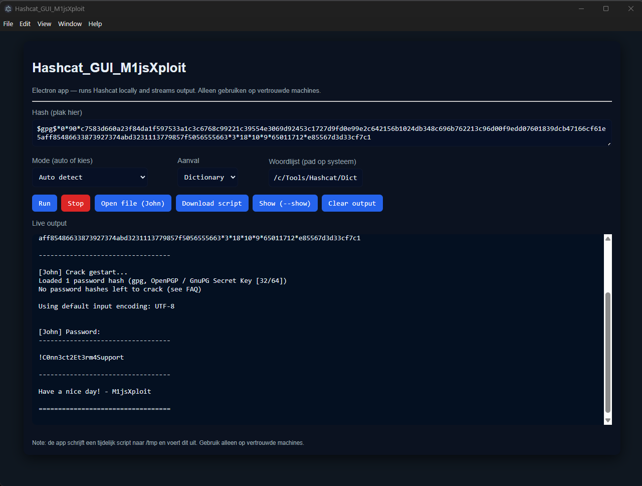
Task: Click the Electron app icon in the title bar
Action: (x=8, y=9)
